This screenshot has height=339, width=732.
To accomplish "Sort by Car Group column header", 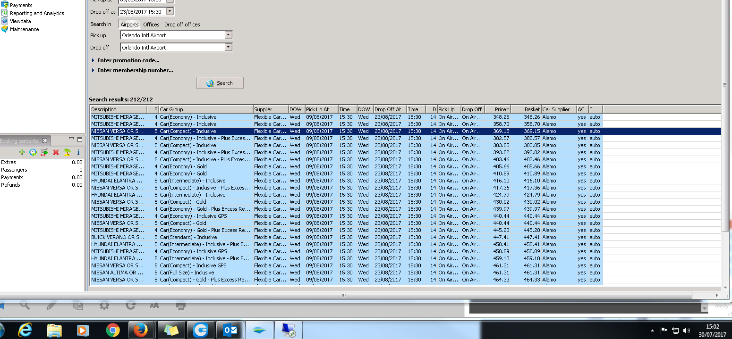I will click(x=206, y=109).
